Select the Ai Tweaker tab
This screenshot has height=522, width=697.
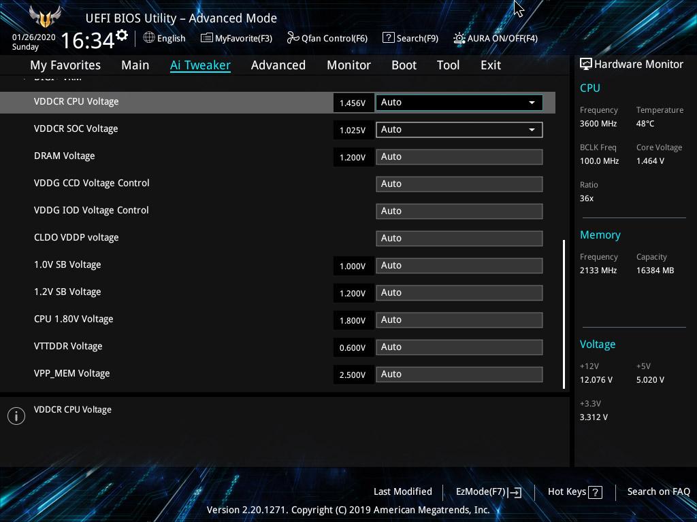coord(200,65)
